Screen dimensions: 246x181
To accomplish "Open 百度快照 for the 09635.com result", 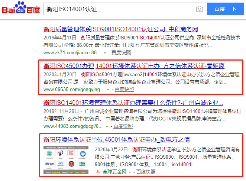I will [124, 90].
